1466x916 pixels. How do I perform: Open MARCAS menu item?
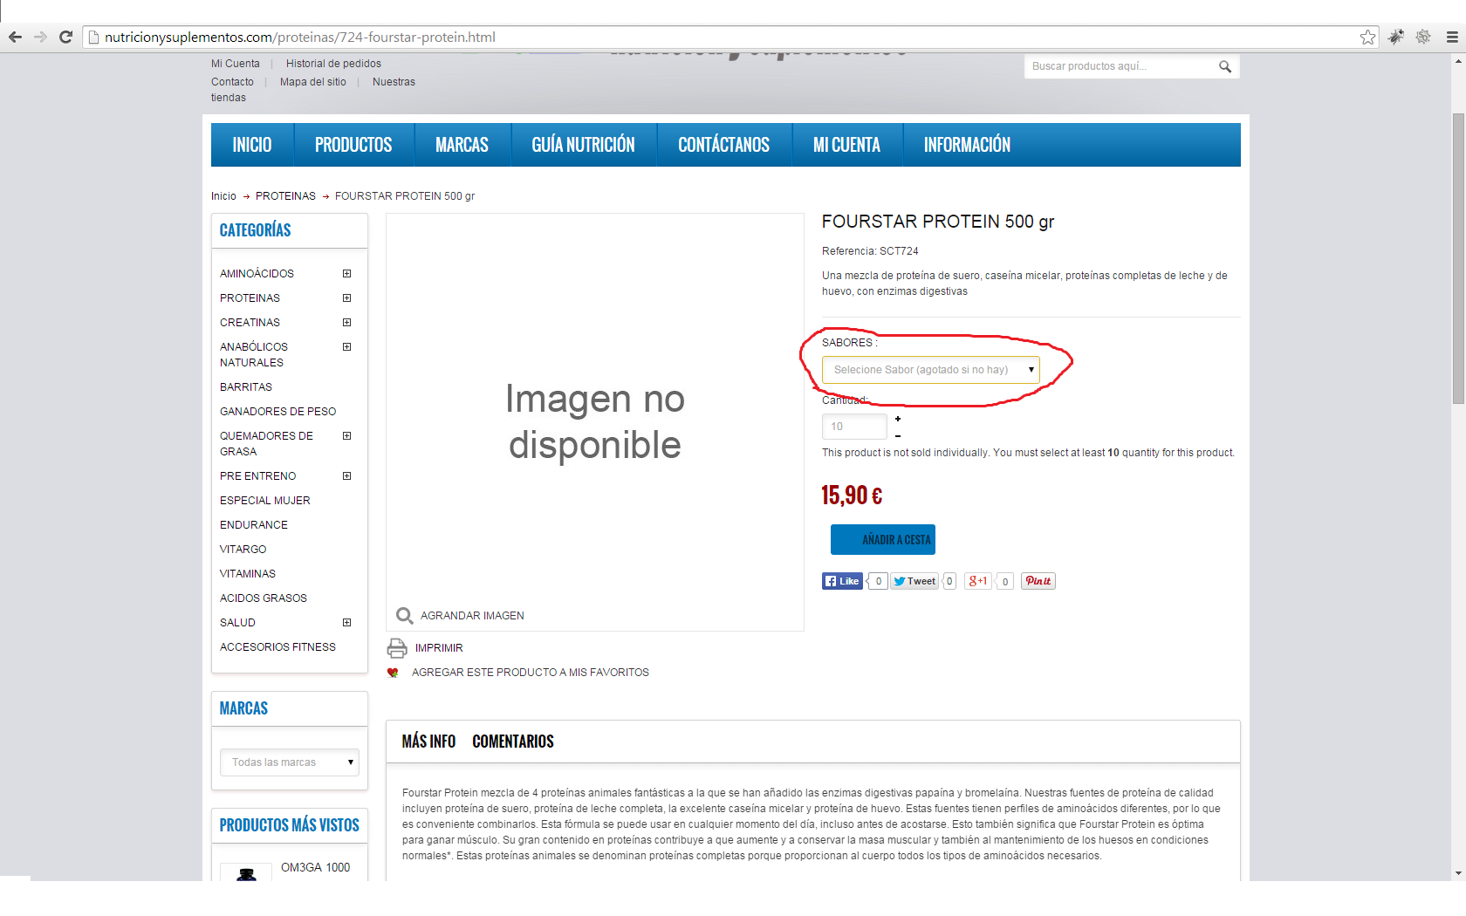462,145
